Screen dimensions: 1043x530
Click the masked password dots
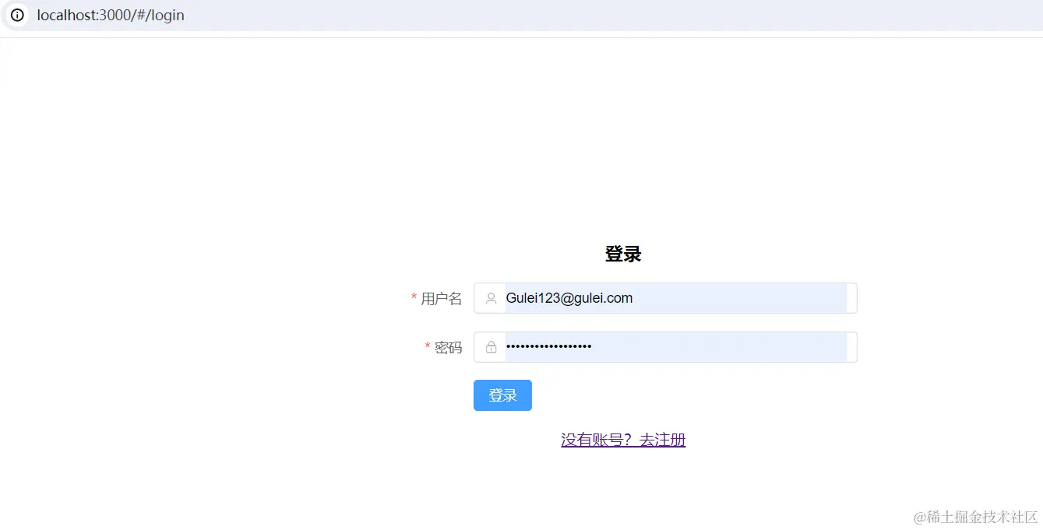tap(548, 347)
